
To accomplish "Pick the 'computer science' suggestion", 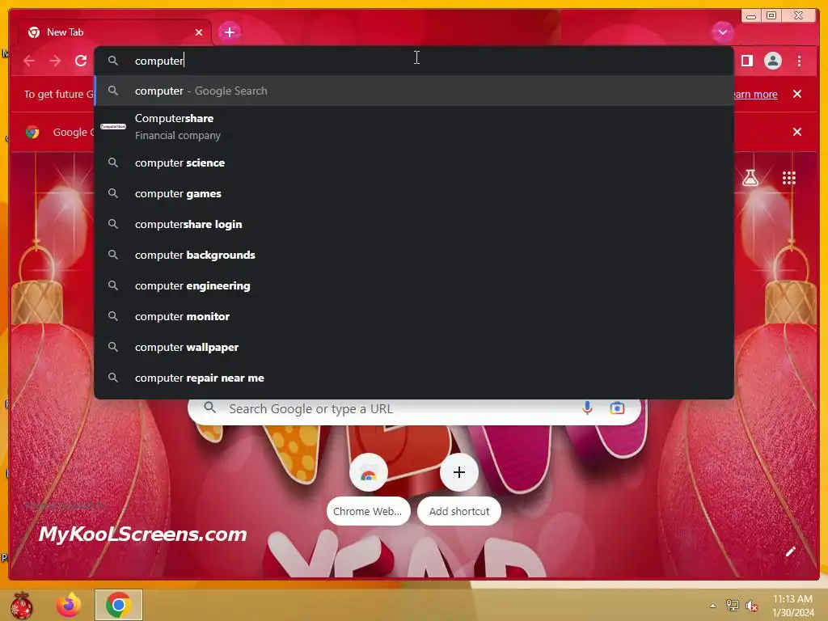I will coord(414,163).
